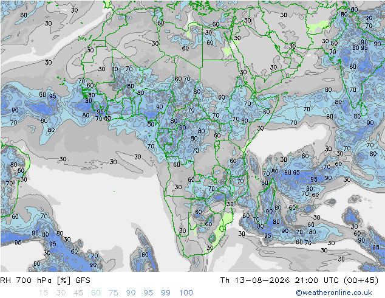Click the 'Th 13-08-2026 21:00 UTC (00+45)' timestamp
The width and height of the screenshot is (385, 298).
point(299,280)
